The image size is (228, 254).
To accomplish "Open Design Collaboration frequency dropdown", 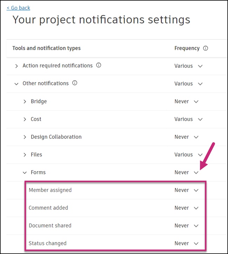I will tap(186, 137).
